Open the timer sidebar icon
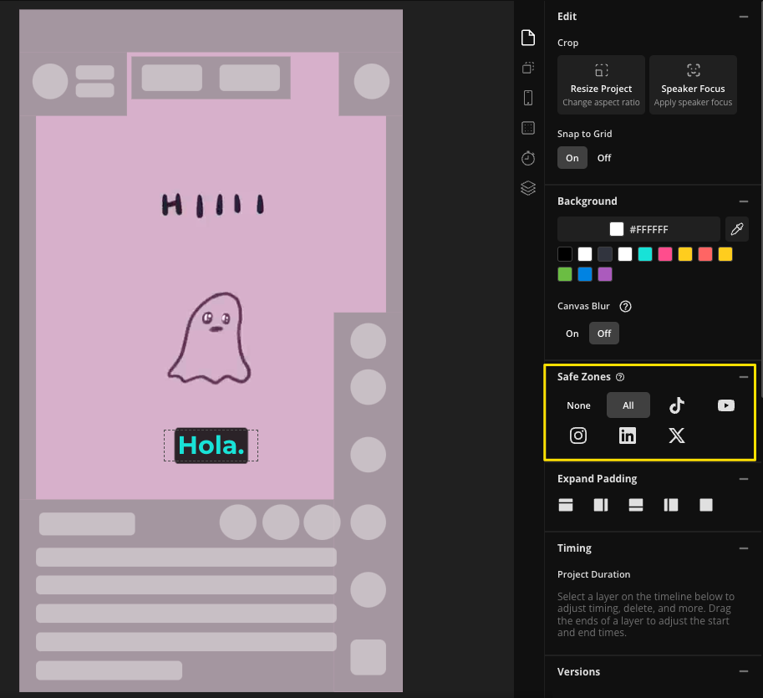The height and width of the screenshot is (698, 763). 528,158
